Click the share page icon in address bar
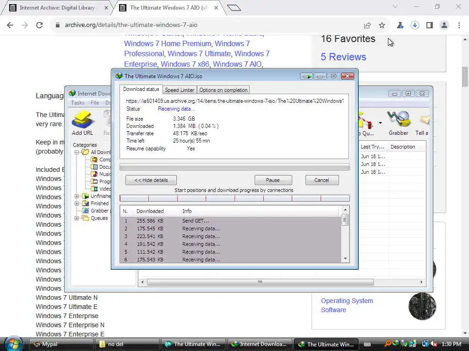Image resolution: width=469 pixels, height=351 pixels. pyautogui.click(x=367, y=26)
